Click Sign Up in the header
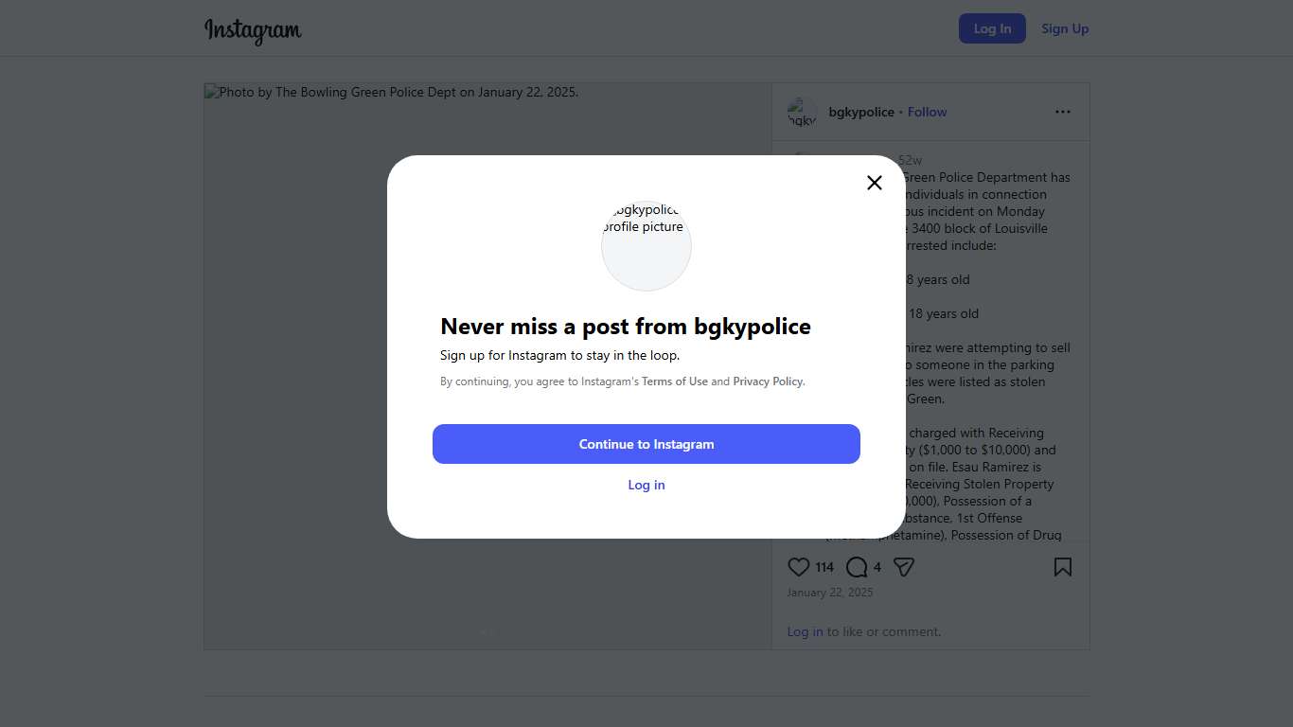 [1065, 28]
